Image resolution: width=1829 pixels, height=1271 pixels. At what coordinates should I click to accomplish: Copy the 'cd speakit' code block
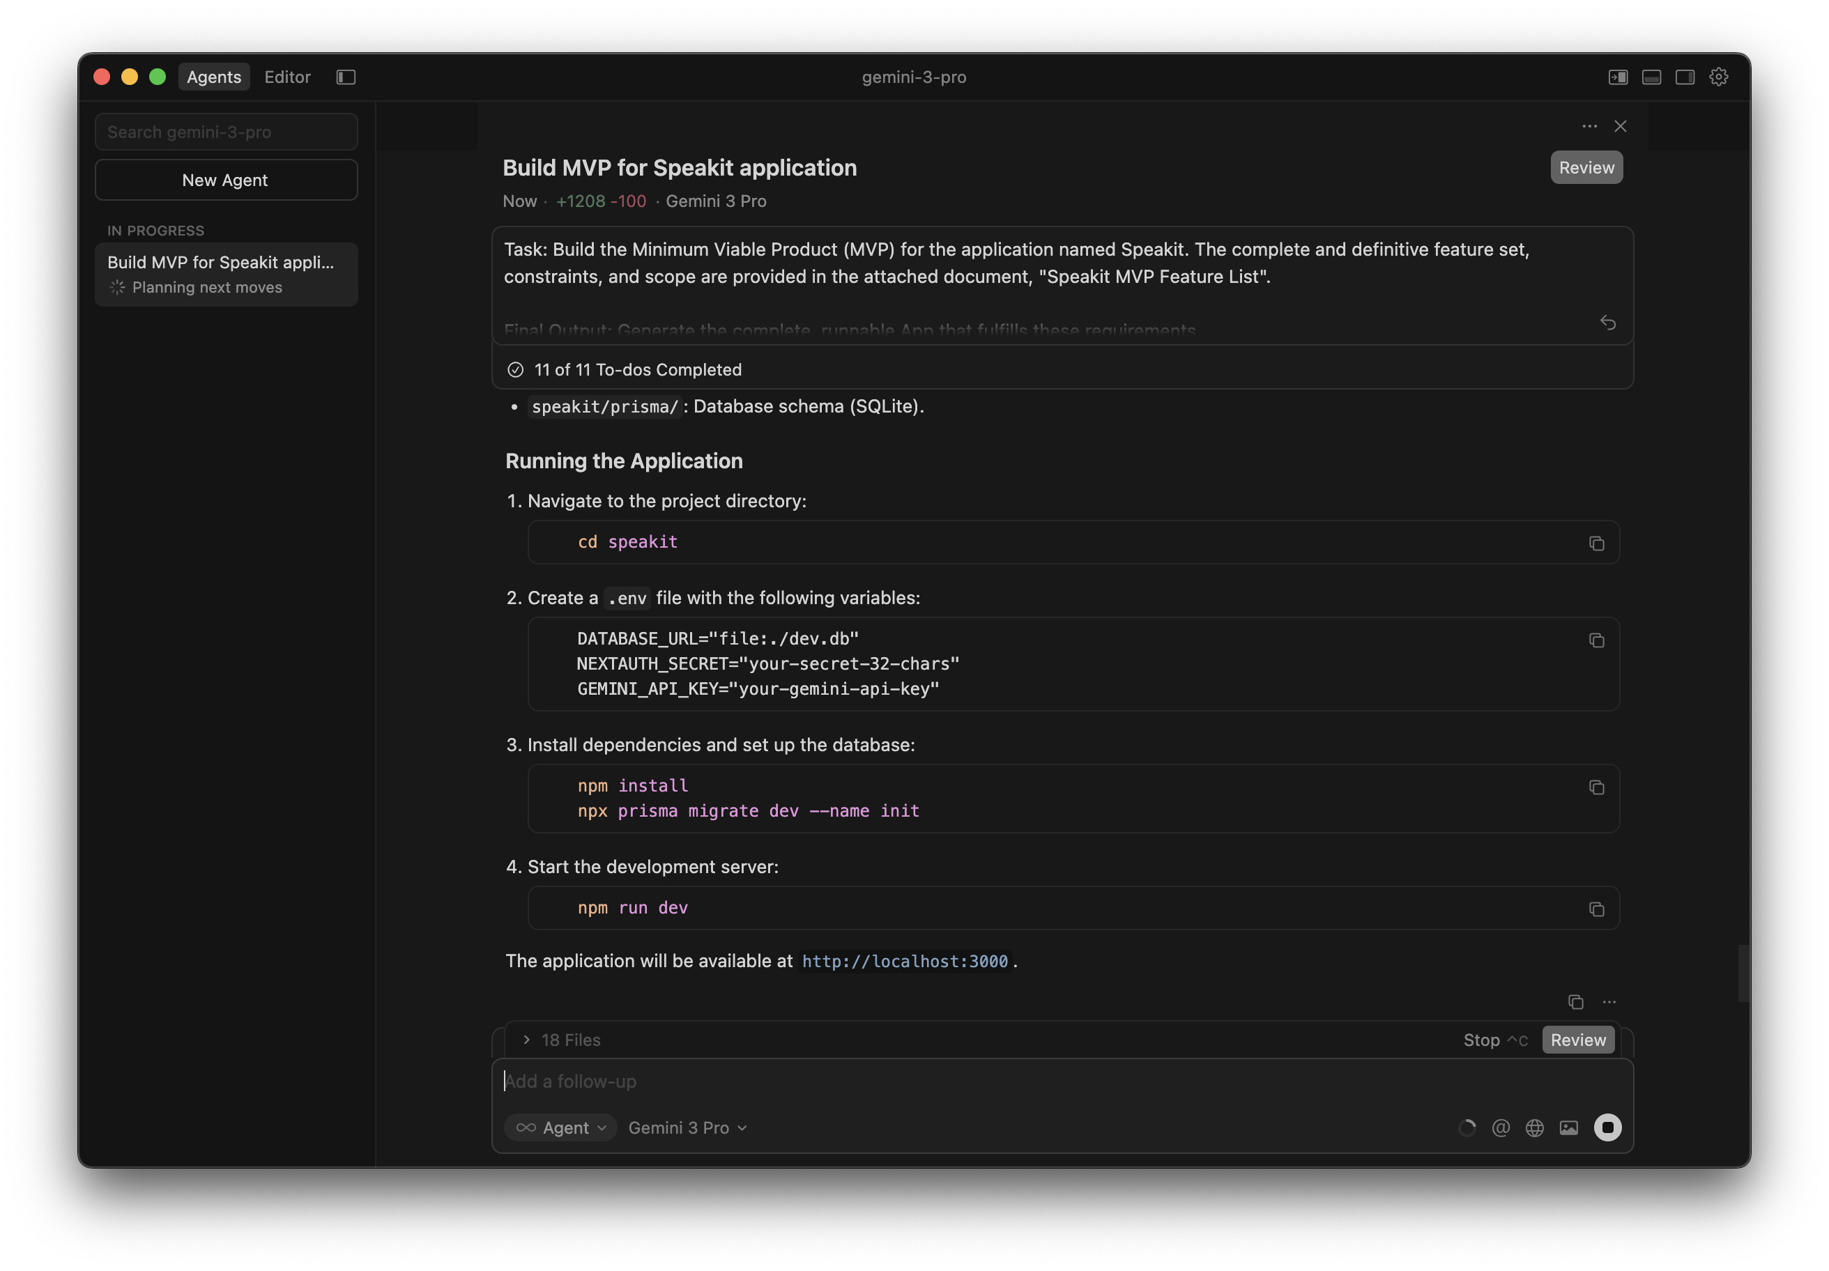pos(1595,543)
